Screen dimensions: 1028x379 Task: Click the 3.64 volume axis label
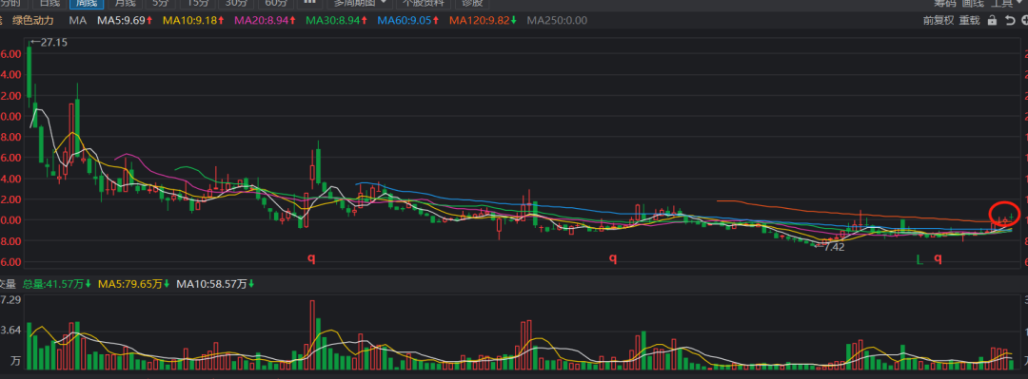[11, 330]
